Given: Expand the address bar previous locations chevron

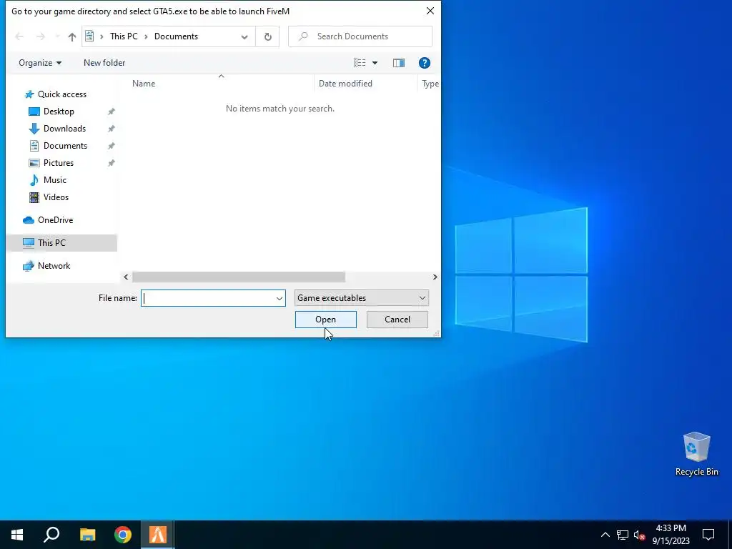Looking at the screenshot, I should tap(244, 36).
